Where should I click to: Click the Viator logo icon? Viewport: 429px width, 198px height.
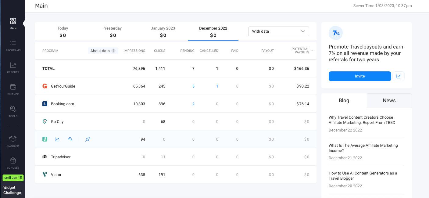click(45, 175)
